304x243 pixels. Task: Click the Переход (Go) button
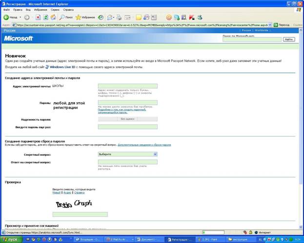click(x=282, y=25)
